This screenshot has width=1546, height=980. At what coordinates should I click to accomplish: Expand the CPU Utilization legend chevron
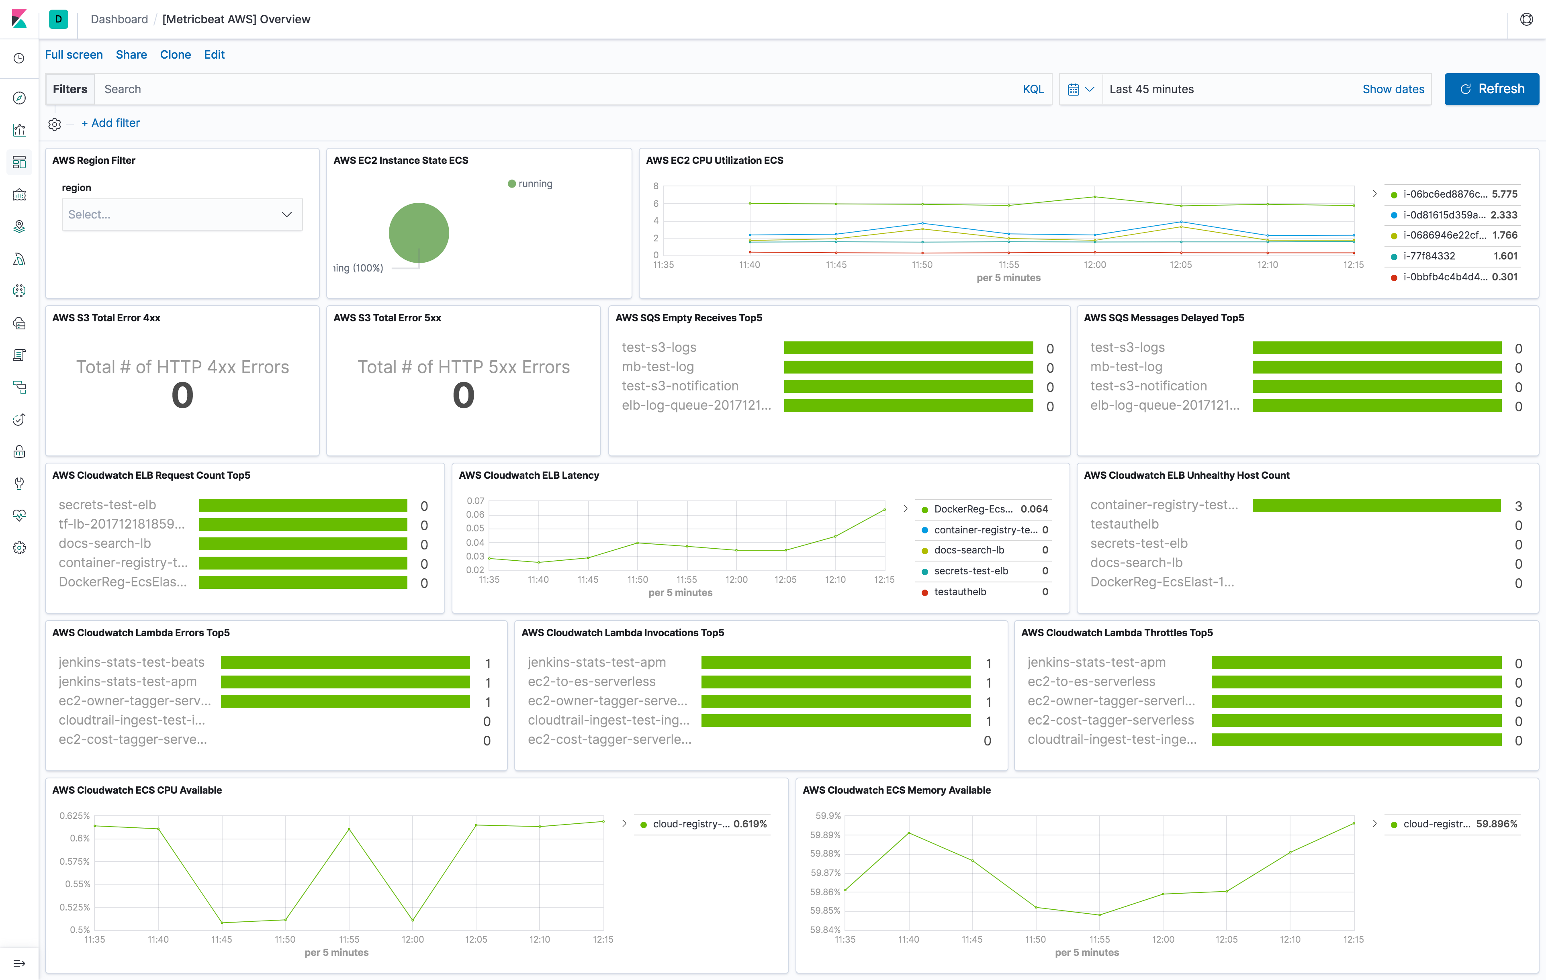tap(1374, 194)
